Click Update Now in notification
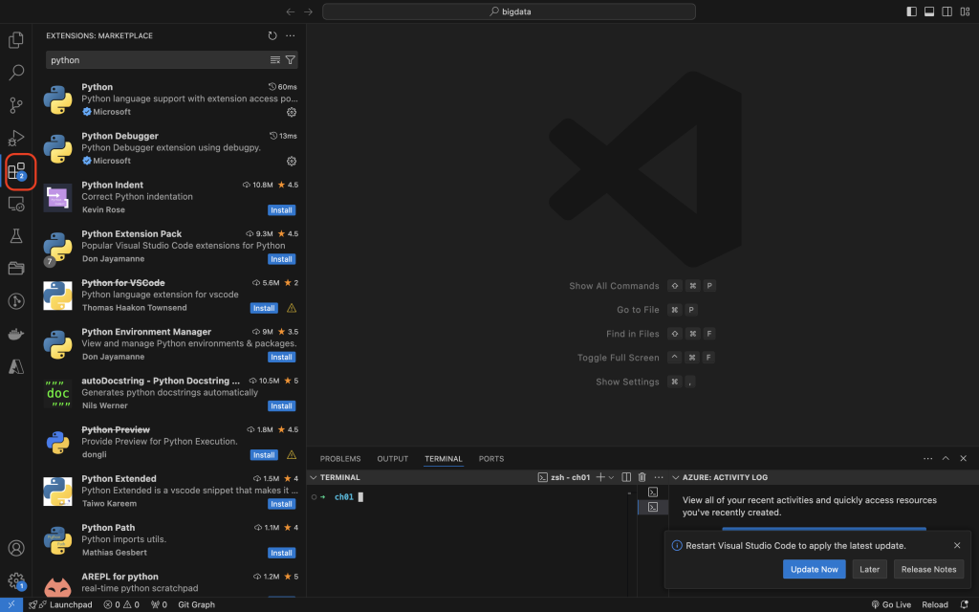This screenshot has height=612, width=979. 815,569
